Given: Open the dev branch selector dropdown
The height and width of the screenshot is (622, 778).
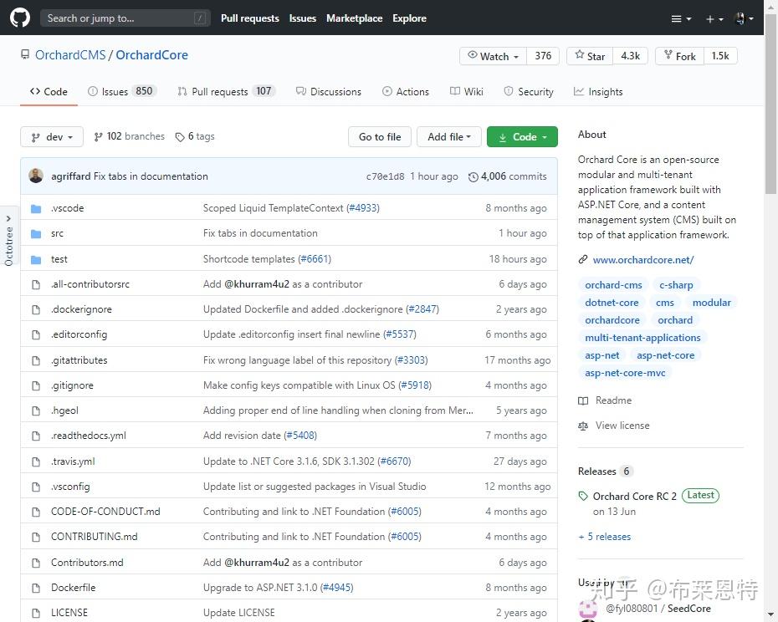Looking at the screenshot, I should 52,137.
